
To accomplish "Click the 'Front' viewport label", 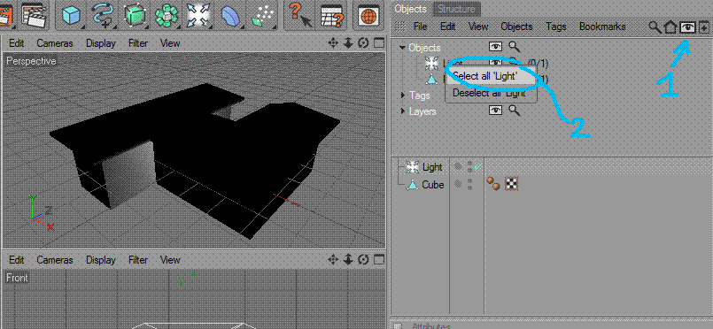I will point(18,278).
